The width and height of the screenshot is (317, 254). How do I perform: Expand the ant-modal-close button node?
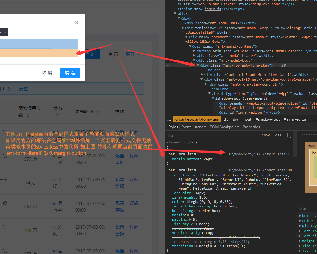[x=194, y=51]
